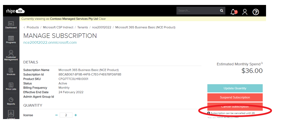Click the Clear viewing-as link
The width and height of the screenshot is (282, 125).
[x=102, y=19]
